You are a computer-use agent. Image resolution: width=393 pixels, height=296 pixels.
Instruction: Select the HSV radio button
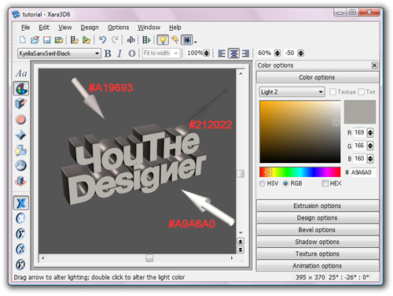(263, 183)
